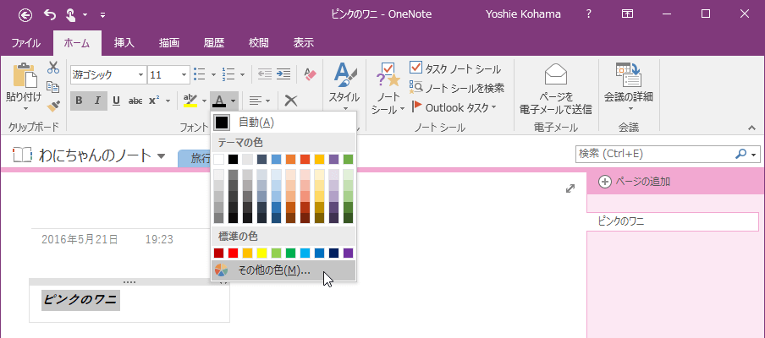Click the search magnifier icon
765x338 pixels.
coord(740,154)
